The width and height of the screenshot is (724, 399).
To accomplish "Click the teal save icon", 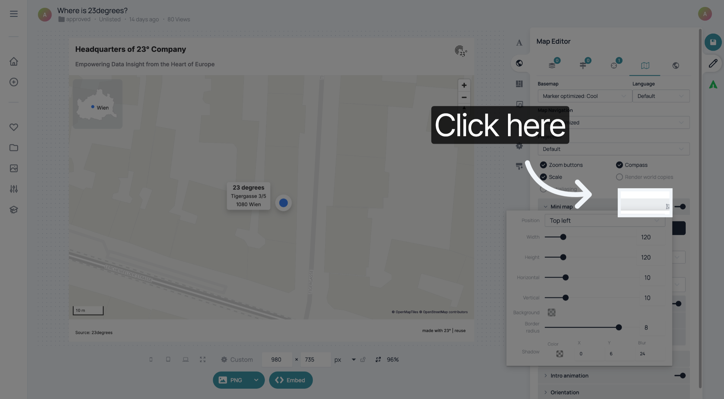I will coord(713,42).
